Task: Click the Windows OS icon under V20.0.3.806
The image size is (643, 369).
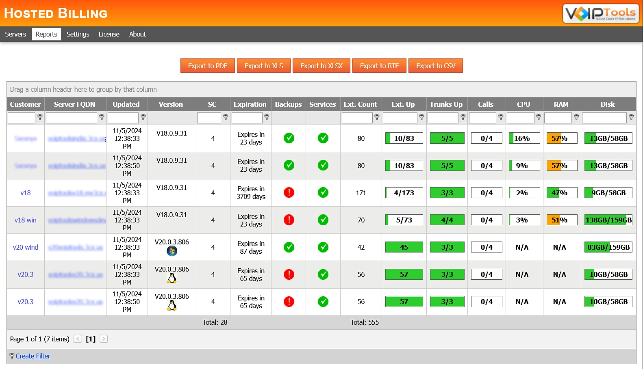Action: (172, 251)
